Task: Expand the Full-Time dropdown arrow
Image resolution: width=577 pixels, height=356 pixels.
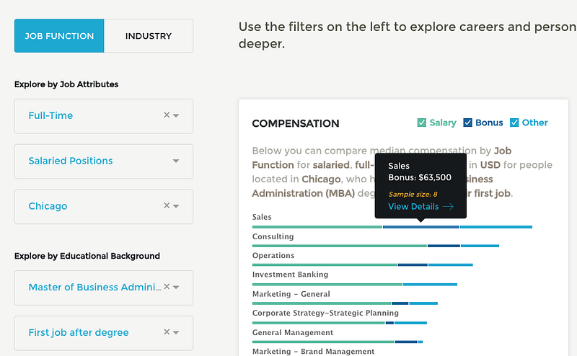Action: point(177,116)
